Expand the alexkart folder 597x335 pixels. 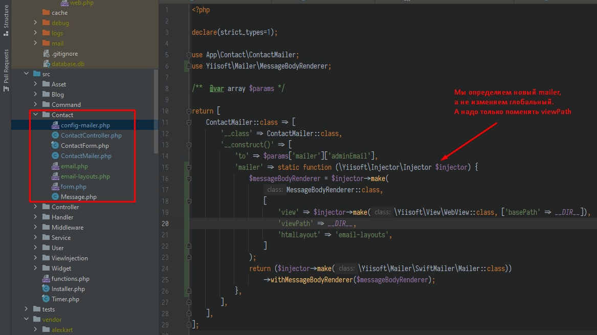35,330
